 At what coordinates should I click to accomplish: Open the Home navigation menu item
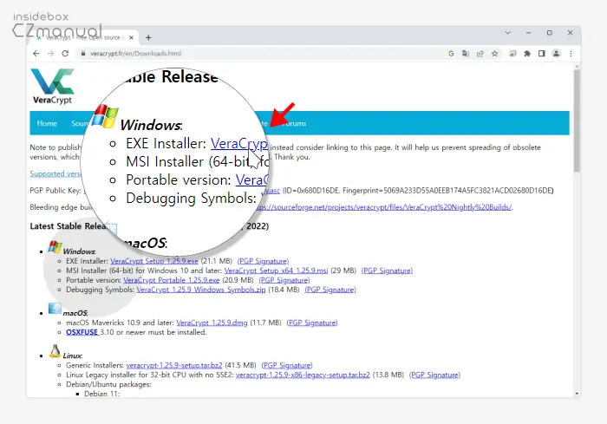(x=47, y=124)
